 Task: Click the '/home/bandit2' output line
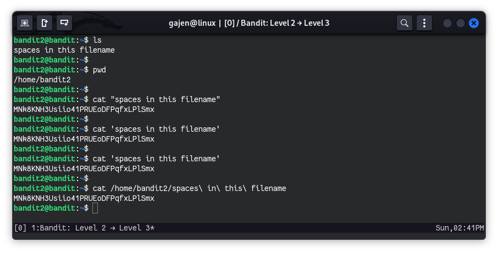point(42,80)
